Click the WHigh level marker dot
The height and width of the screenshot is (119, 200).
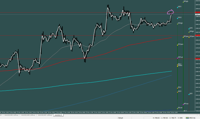(x=177, y=24)
